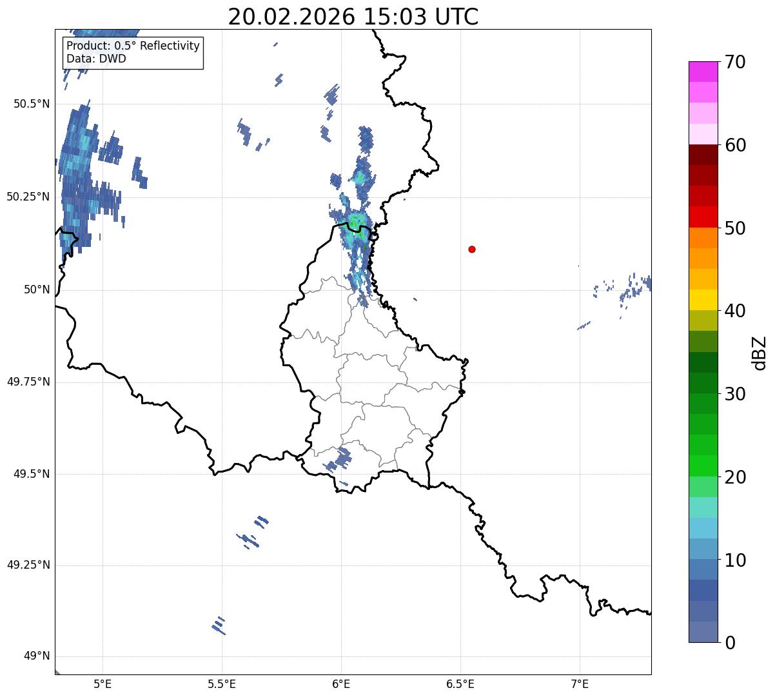
Task: Click the red station marker dot
Action: (x=472, y=249)
